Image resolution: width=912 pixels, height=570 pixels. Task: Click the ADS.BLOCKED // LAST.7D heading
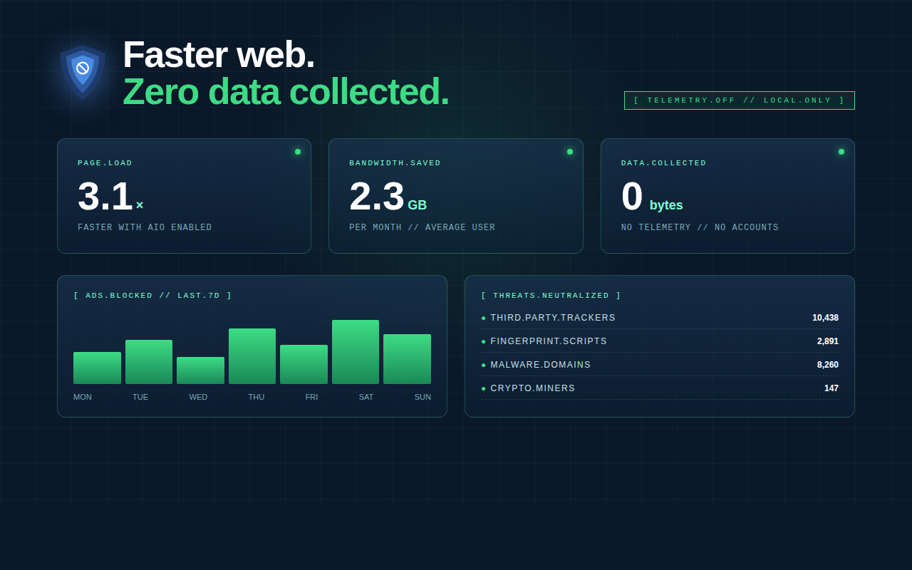point(153,296)
